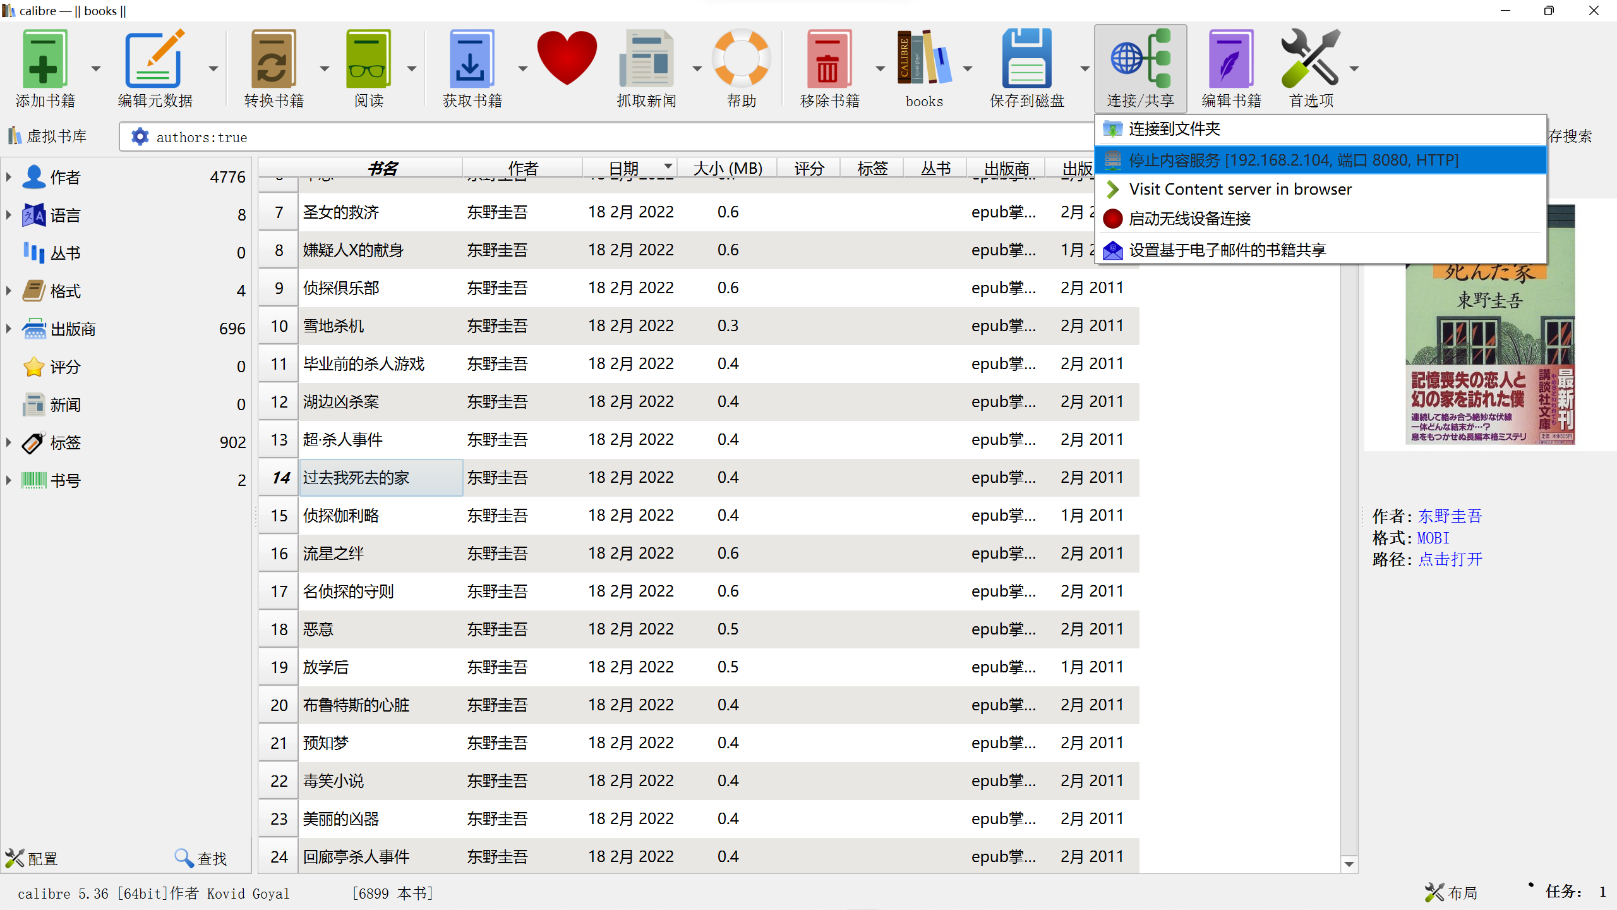1617x910 pixels.
Task: Open the Add books dropdown arrow
Action: [96, 68]
